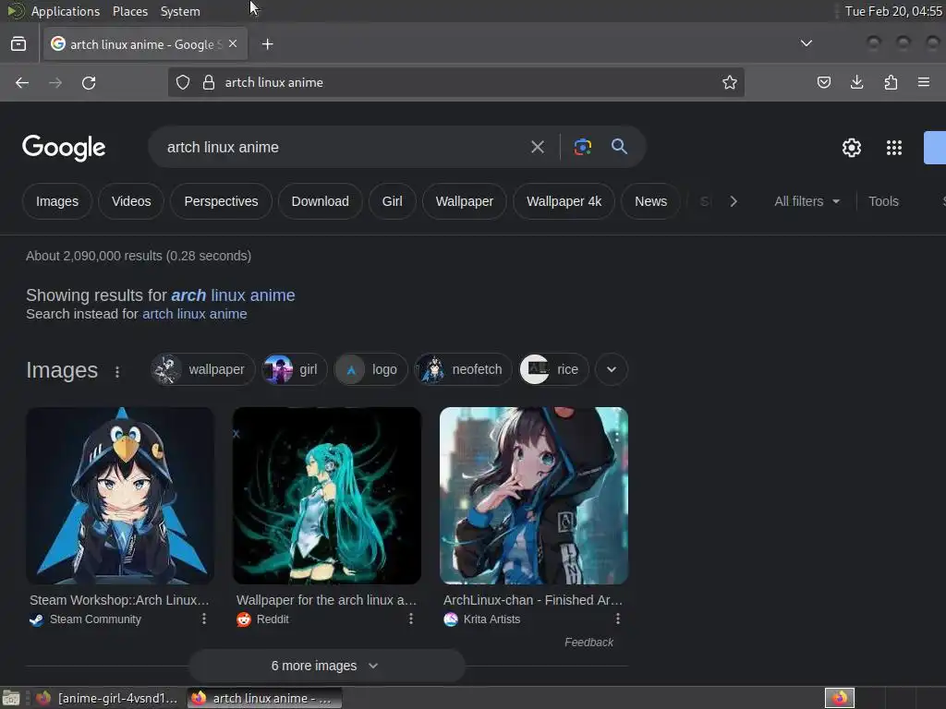Click the Wallpaper filter chip
Screen dimensions: 946x709
click(465, 201)
